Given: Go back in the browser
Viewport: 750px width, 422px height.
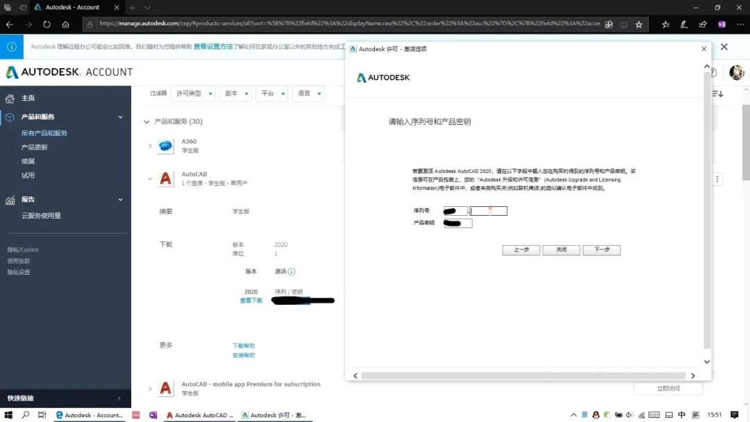Looking at the screenshot, I should tap(10, 24).
